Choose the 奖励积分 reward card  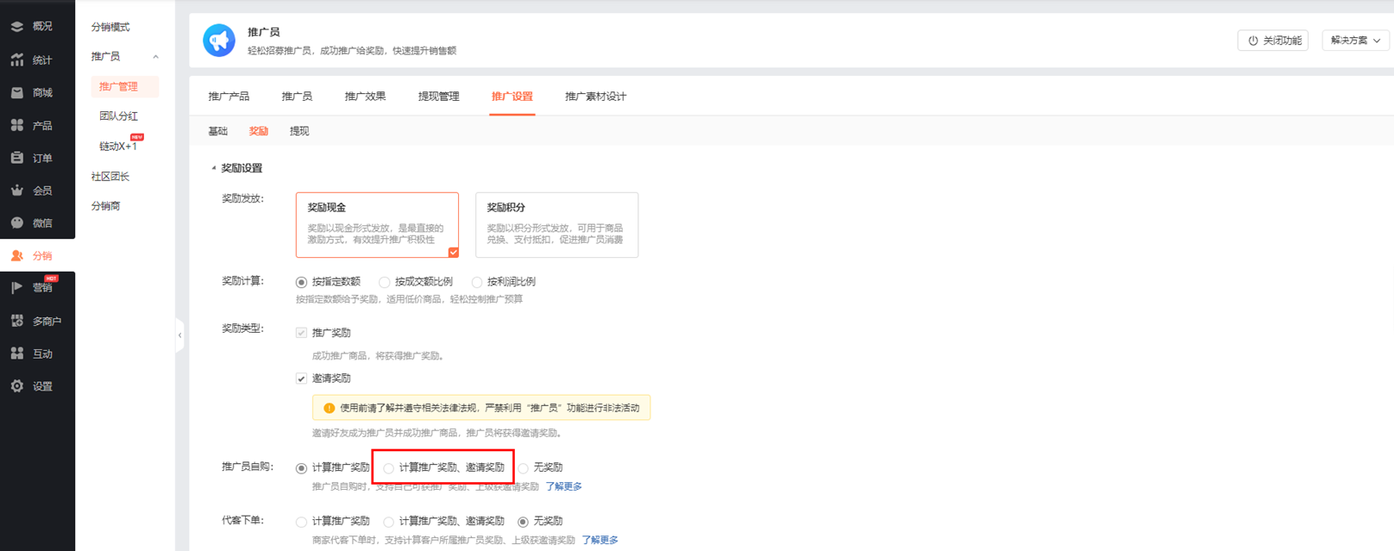(x=556, y=224)
